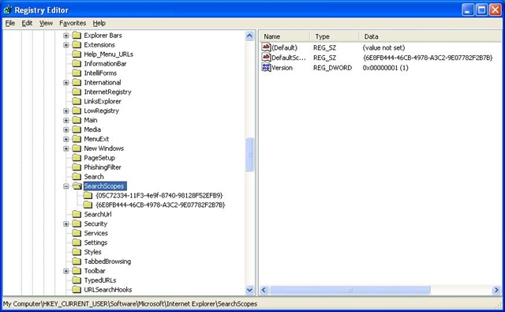Expand the Explorer Bars key
This screenshot has height=312, width=505.
pyautogui.click(x=66, y=36)
